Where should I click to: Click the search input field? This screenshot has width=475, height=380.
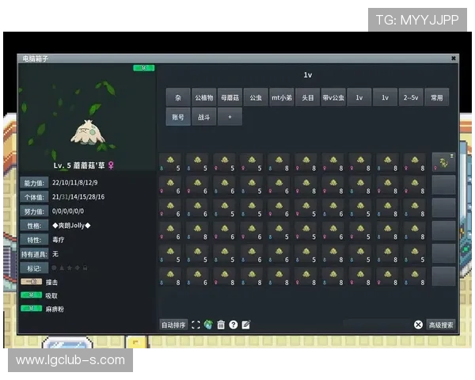pos(377,325)
